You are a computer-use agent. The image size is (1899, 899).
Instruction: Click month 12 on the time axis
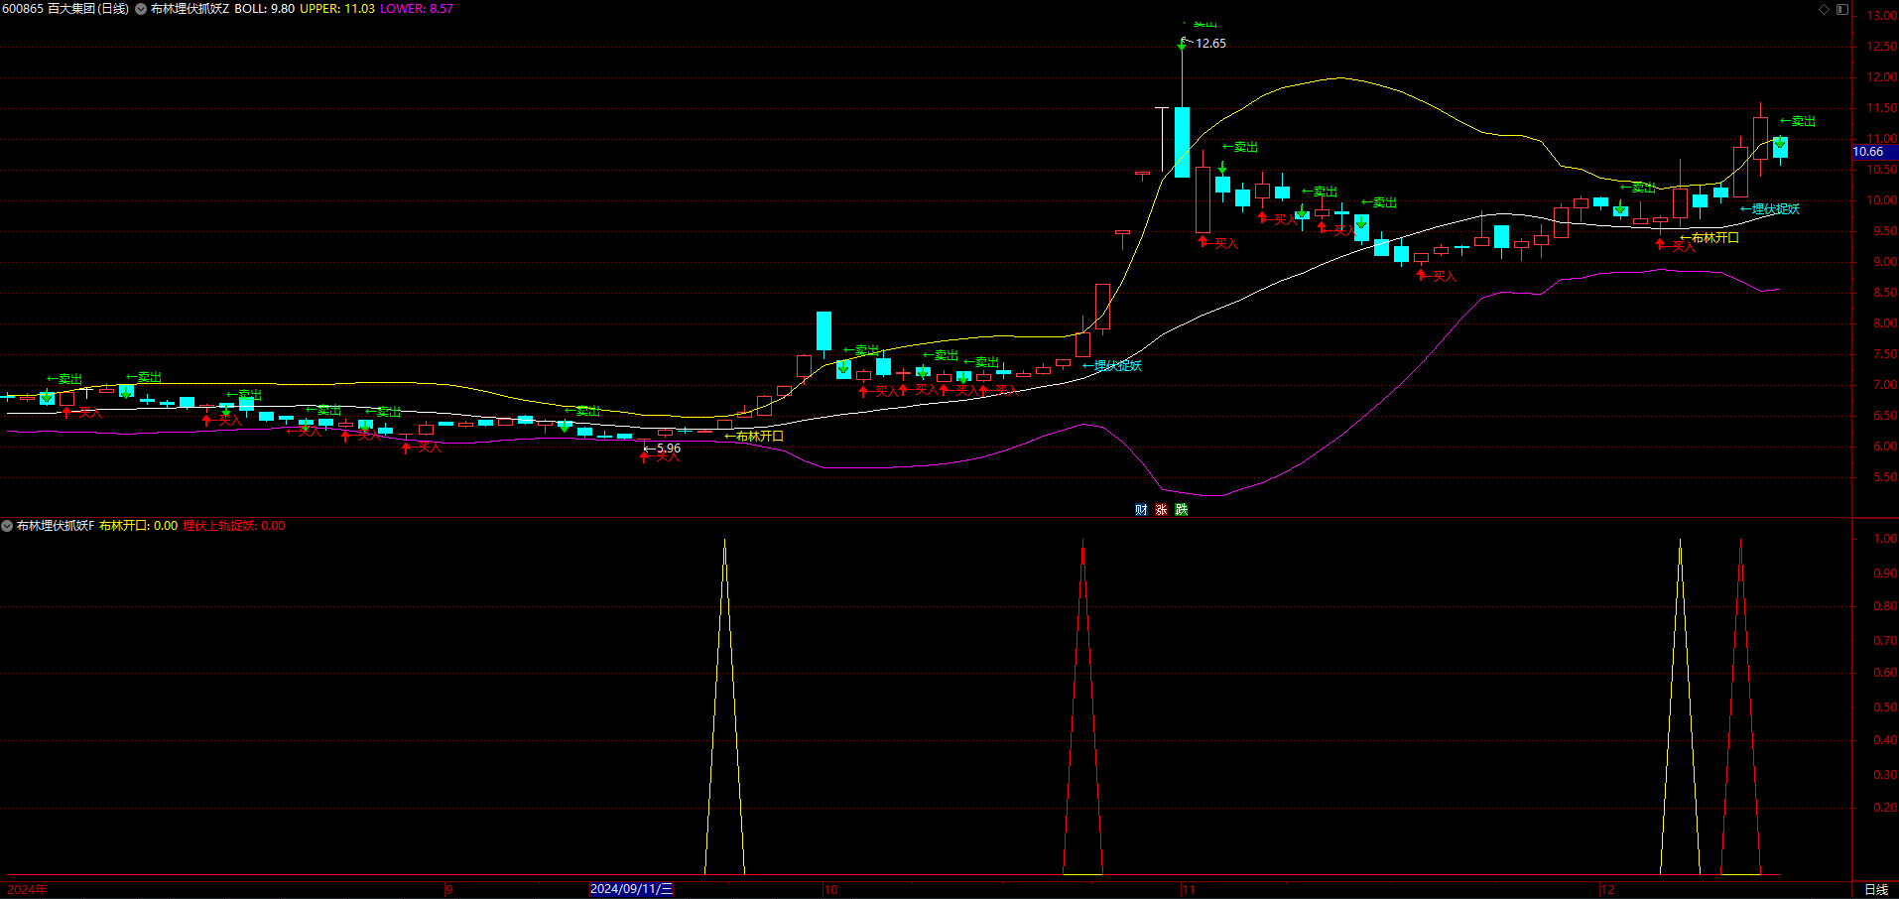pyautogui.click(x=1607, y=890)
